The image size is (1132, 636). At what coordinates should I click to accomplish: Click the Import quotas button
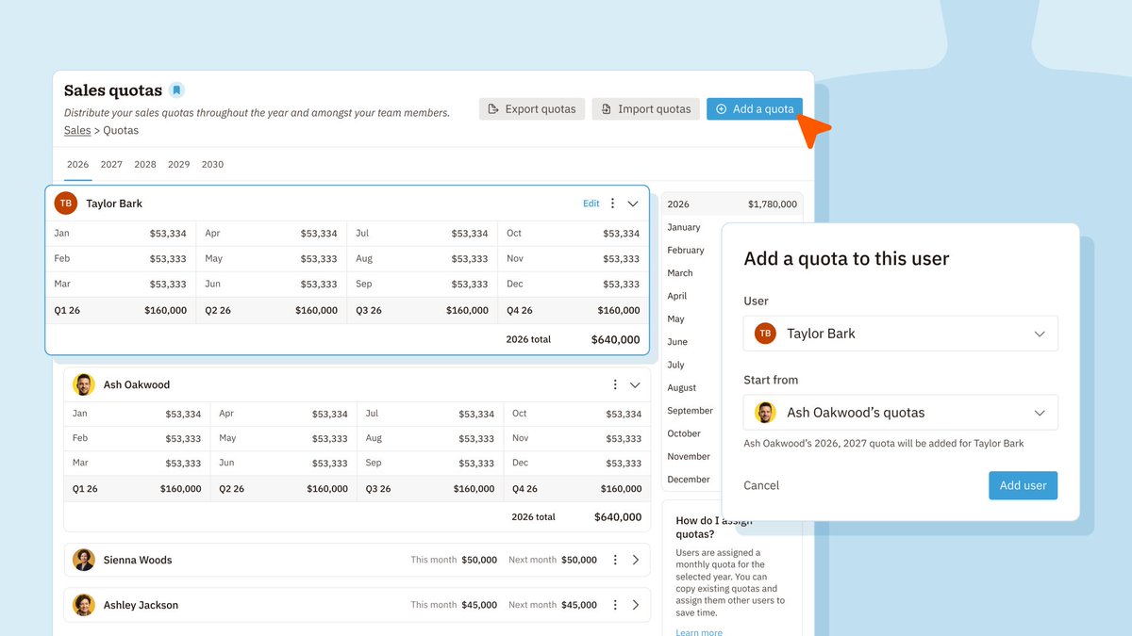(646, 109)
